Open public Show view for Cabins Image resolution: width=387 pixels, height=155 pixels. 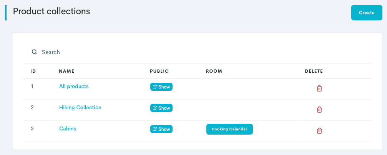click(x=161, y=129)
